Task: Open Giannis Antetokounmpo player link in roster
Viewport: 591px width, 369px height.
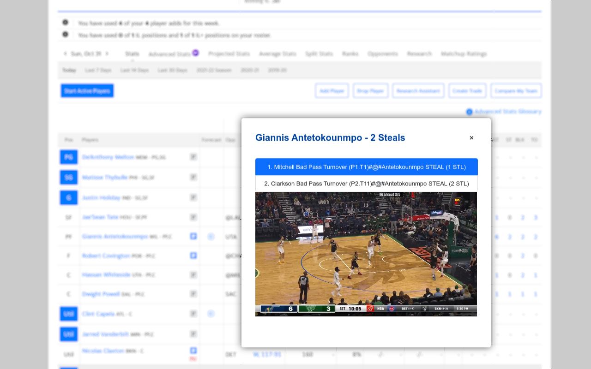Action: (115, 236)
